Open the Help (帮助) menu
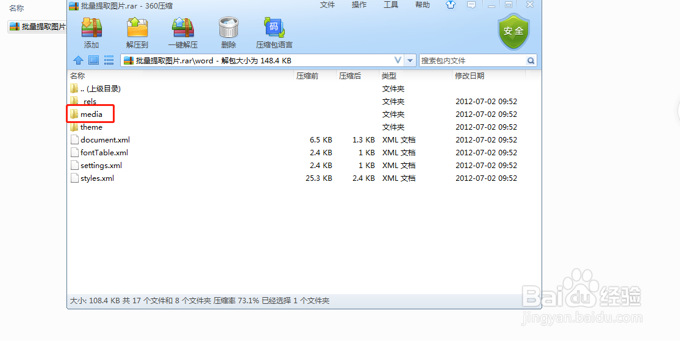This screenshot has width=680, height=341. pyautogui.click(x=423, y=5)
